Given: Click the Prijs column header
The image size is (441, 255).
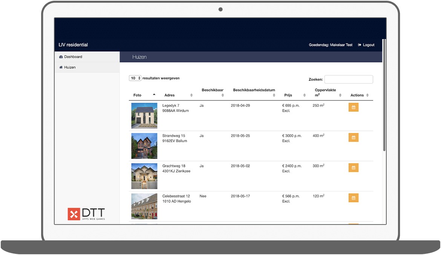Looking at the screenshot, I should tap(288, 95).
